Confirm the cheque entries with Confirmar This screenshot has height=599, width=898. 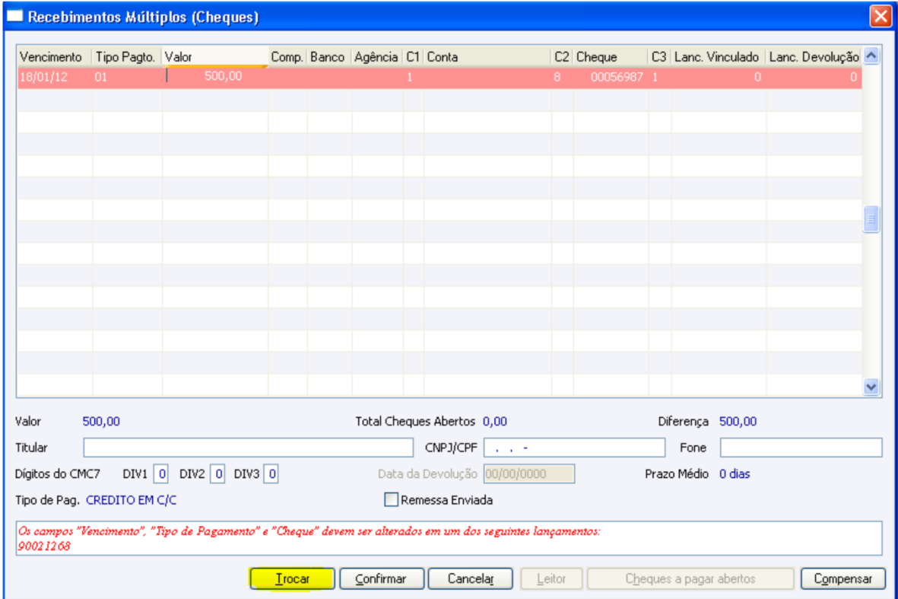pos(382,578)
